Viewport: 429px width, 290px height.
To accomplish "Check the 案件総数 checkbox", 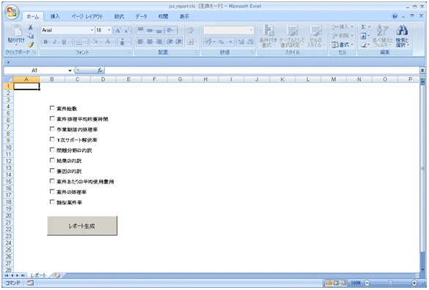I will click(x=52, y=108).
